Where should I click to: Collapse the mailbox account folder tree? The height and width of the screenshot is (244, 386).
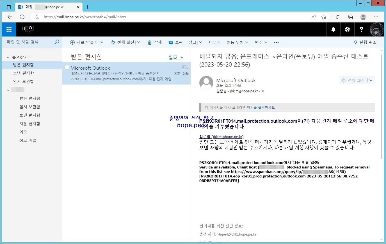(8, 90)
